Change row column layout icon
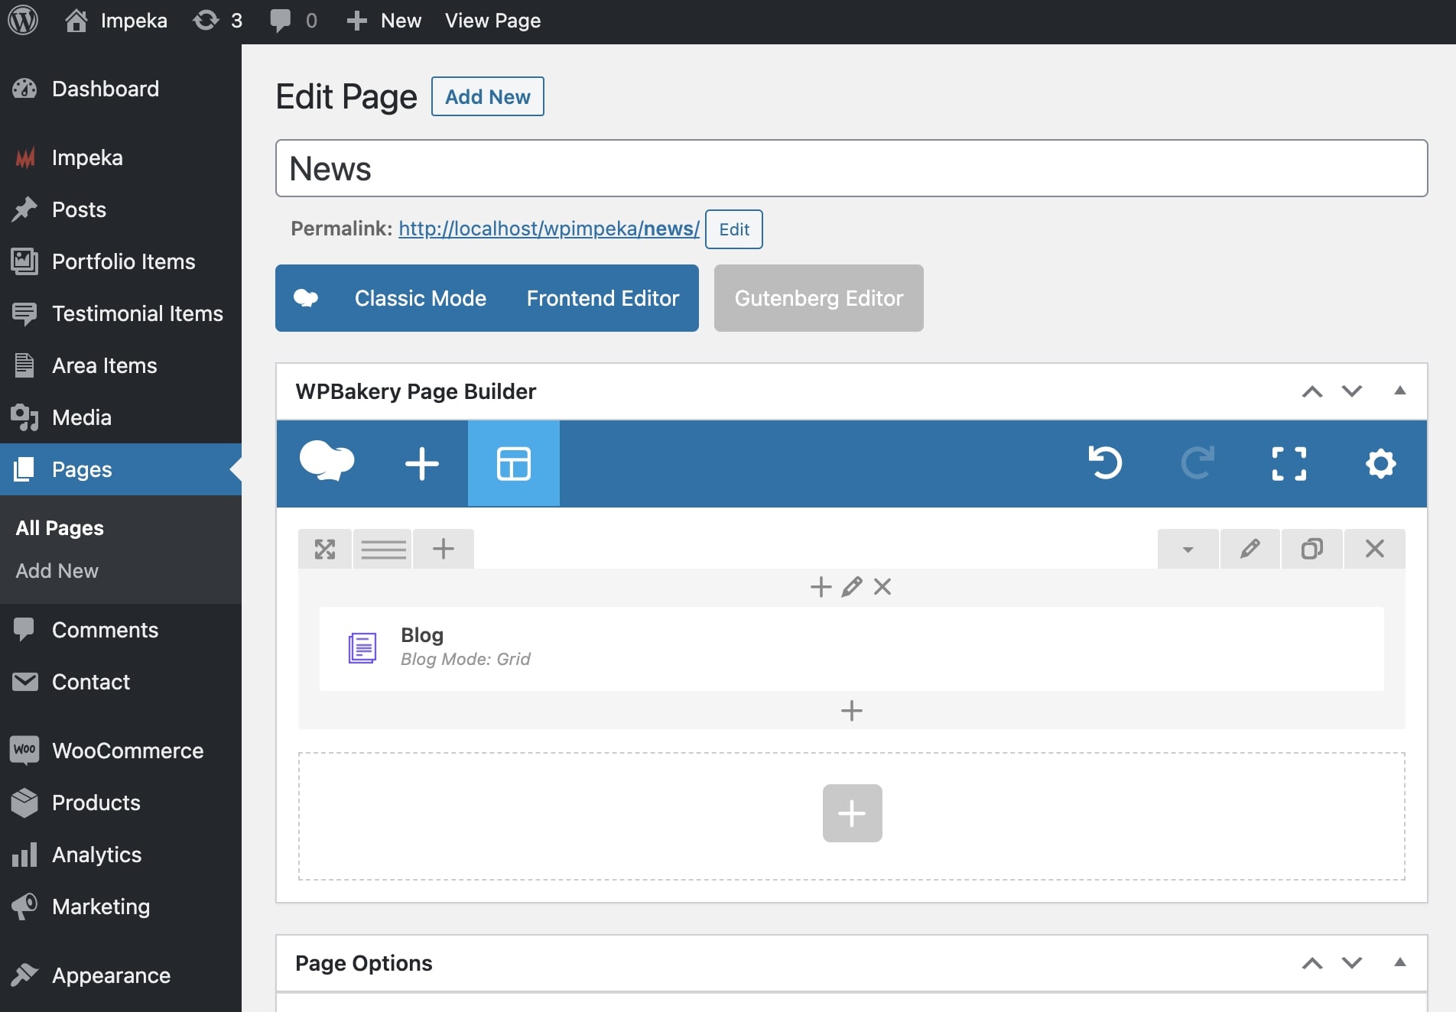The height and width of the screenshot is (1012, 1456). point(383,549)
